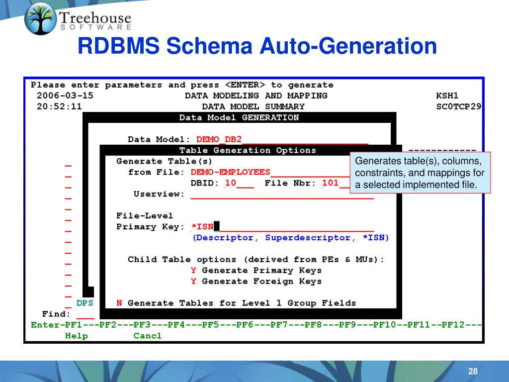Click the KSH1 identifier text
Screen dimensions: 509x382
447,96
